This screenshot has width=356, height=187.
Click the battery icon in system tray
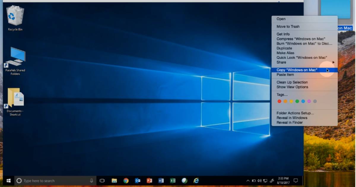tap(254, 180)
